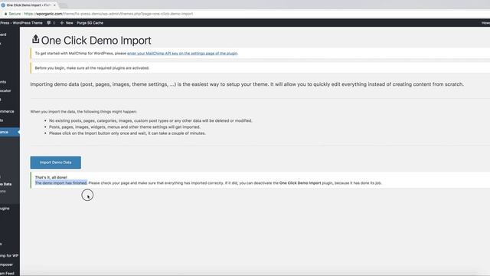Click the bullet about clicking Import only once

point(127,133)
